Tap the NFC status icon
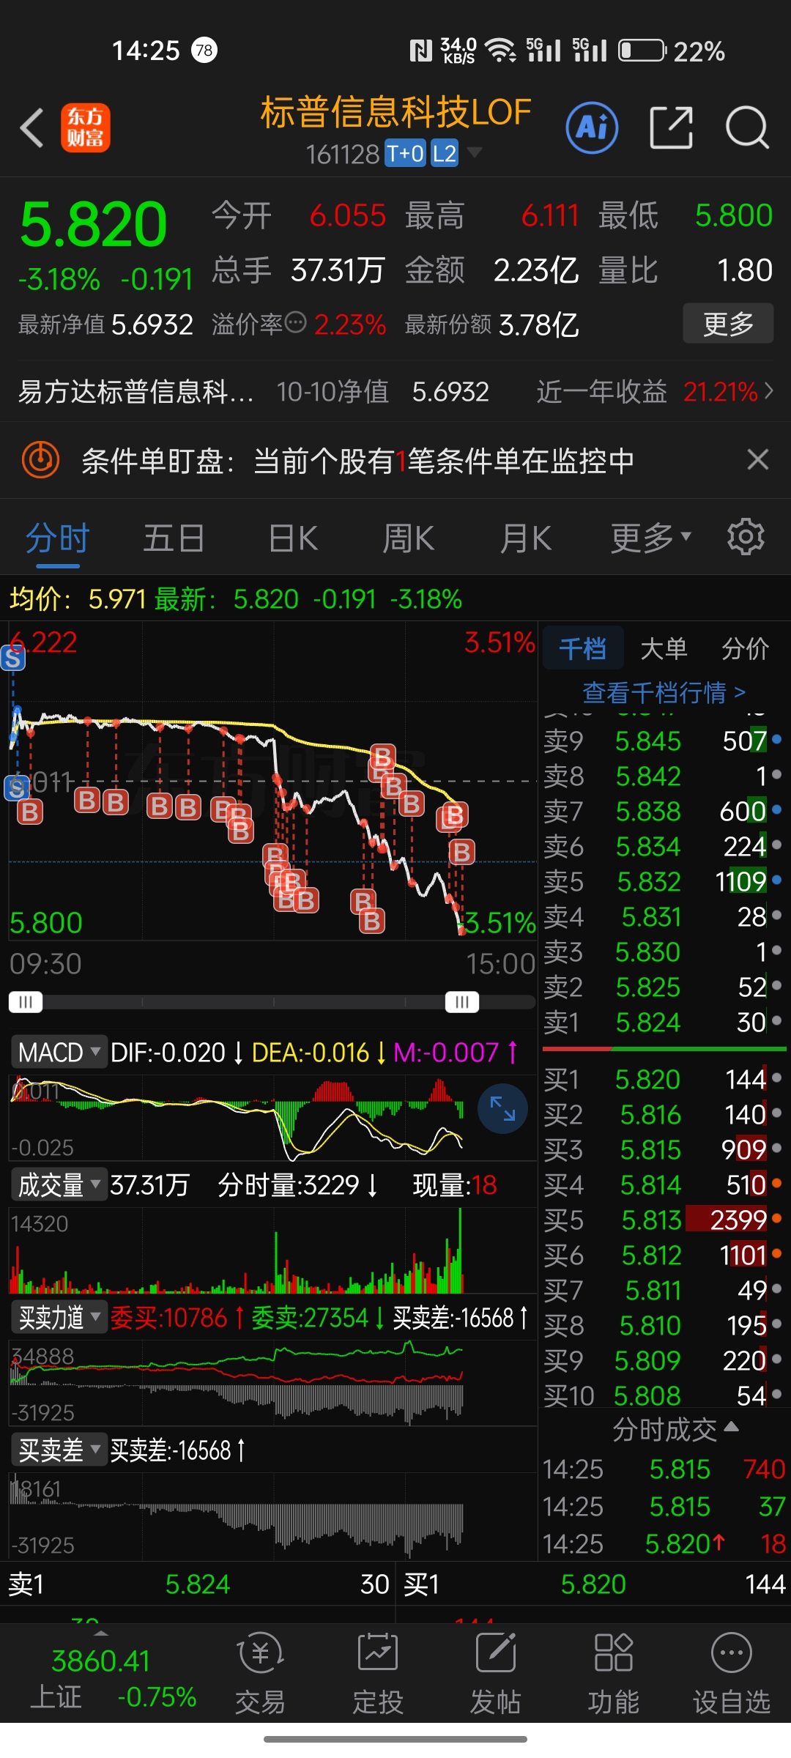The image size is (791, 1758). (421, 50)
